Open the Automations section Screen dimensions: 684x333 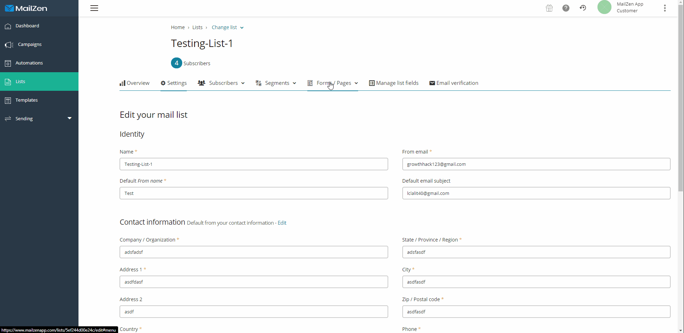pyautogui.click(x=28, y=63)
